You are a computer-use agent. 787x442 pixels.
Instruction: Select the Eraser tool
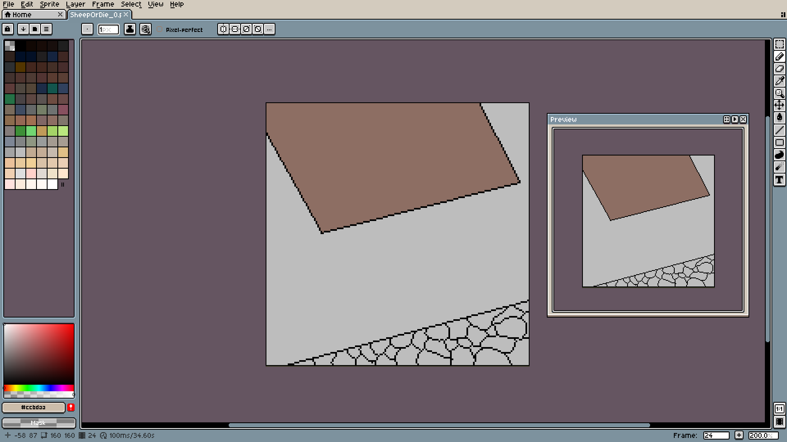point(779,69)
